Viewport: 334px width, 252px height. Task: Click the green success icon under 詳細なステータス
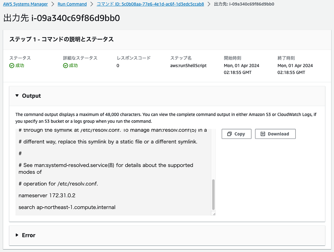[x=65, y=65]
